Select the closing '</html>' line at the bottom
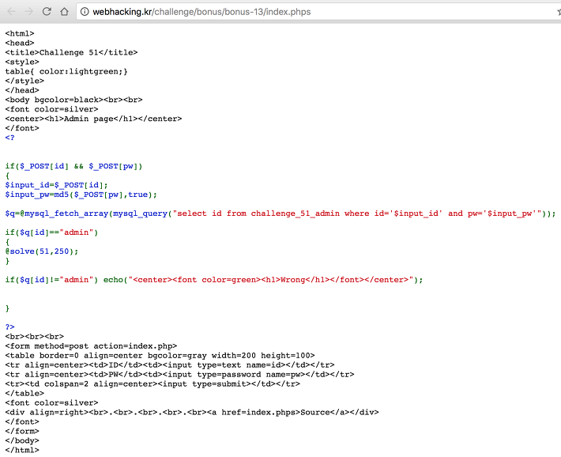 [x=22, y=450]
